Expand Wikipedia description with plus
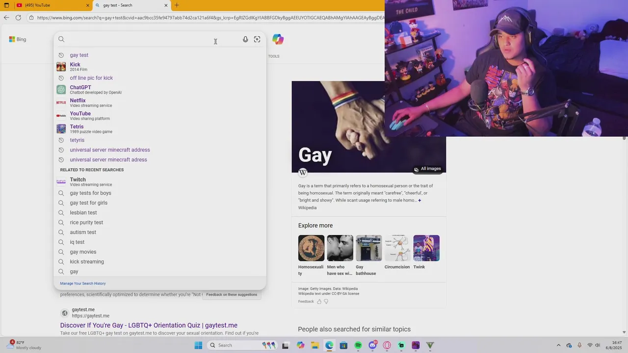 tap(419, 200)
